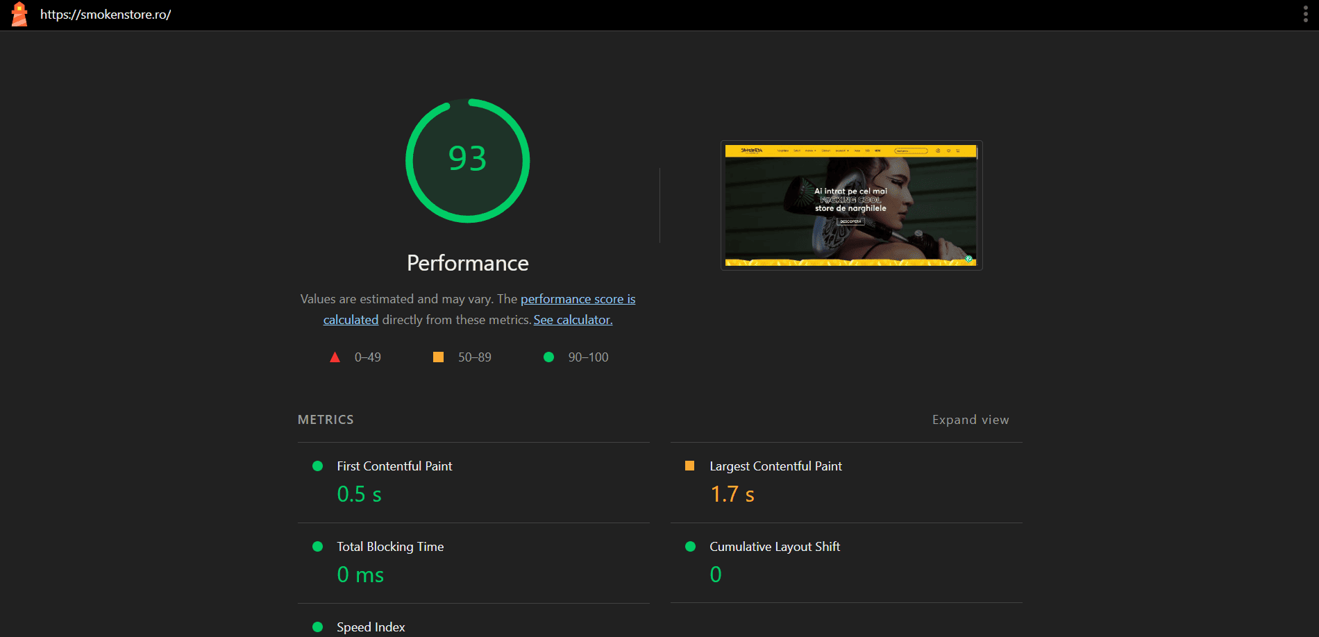The height and width of the screenshot is (637, 1319).
Task: Expand the First Contentful Paint metric
Action: point(394,466)
